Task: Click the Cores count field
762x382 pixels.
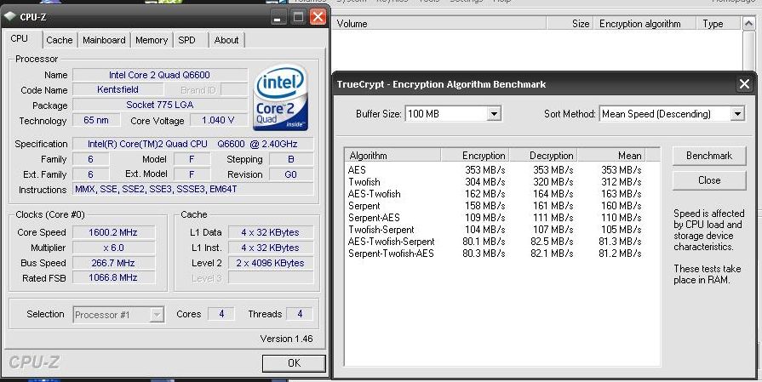Action: point(221,314)
